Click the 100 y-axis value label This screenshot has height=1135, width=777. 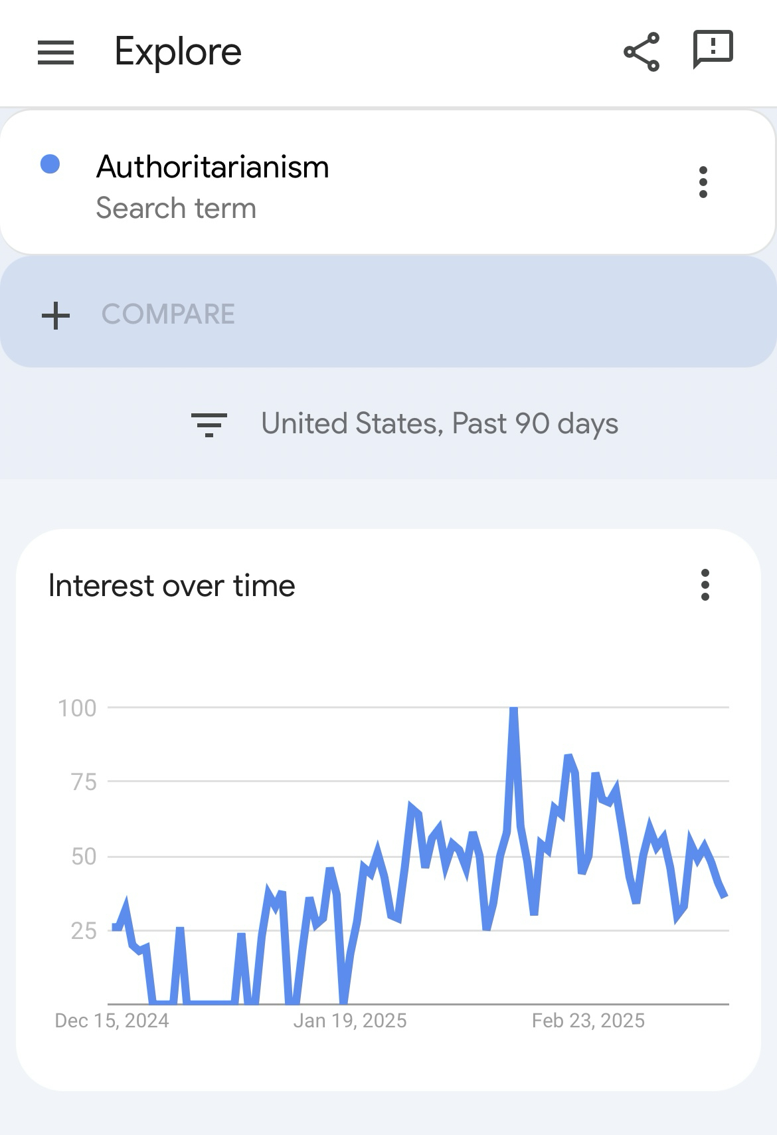[x=77, y=708]
